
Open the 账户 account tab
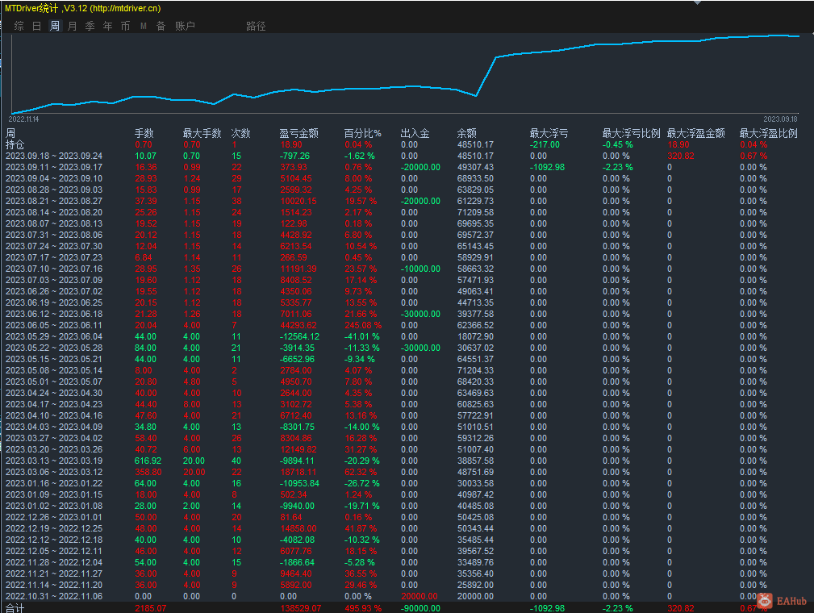pos(185,26)
